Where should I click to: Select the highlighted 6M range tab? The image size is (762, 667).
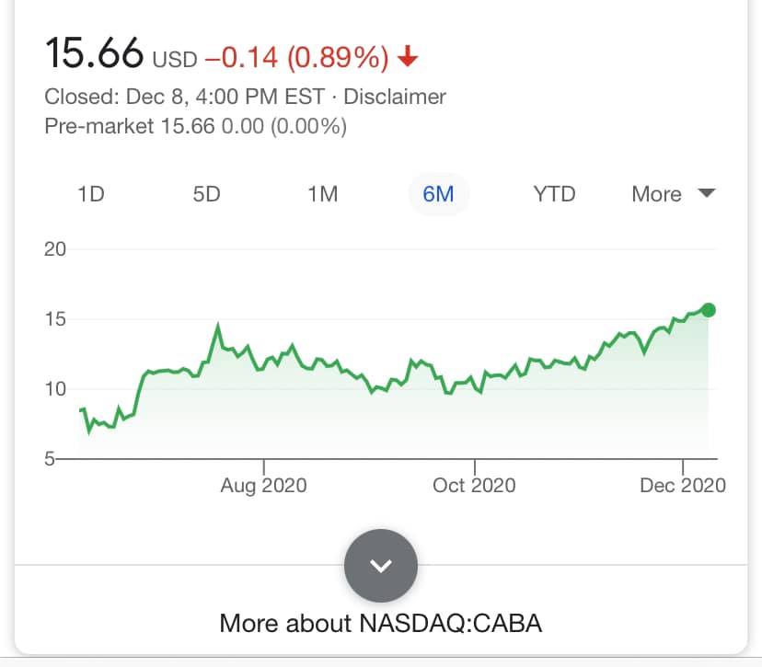(439, 194)
